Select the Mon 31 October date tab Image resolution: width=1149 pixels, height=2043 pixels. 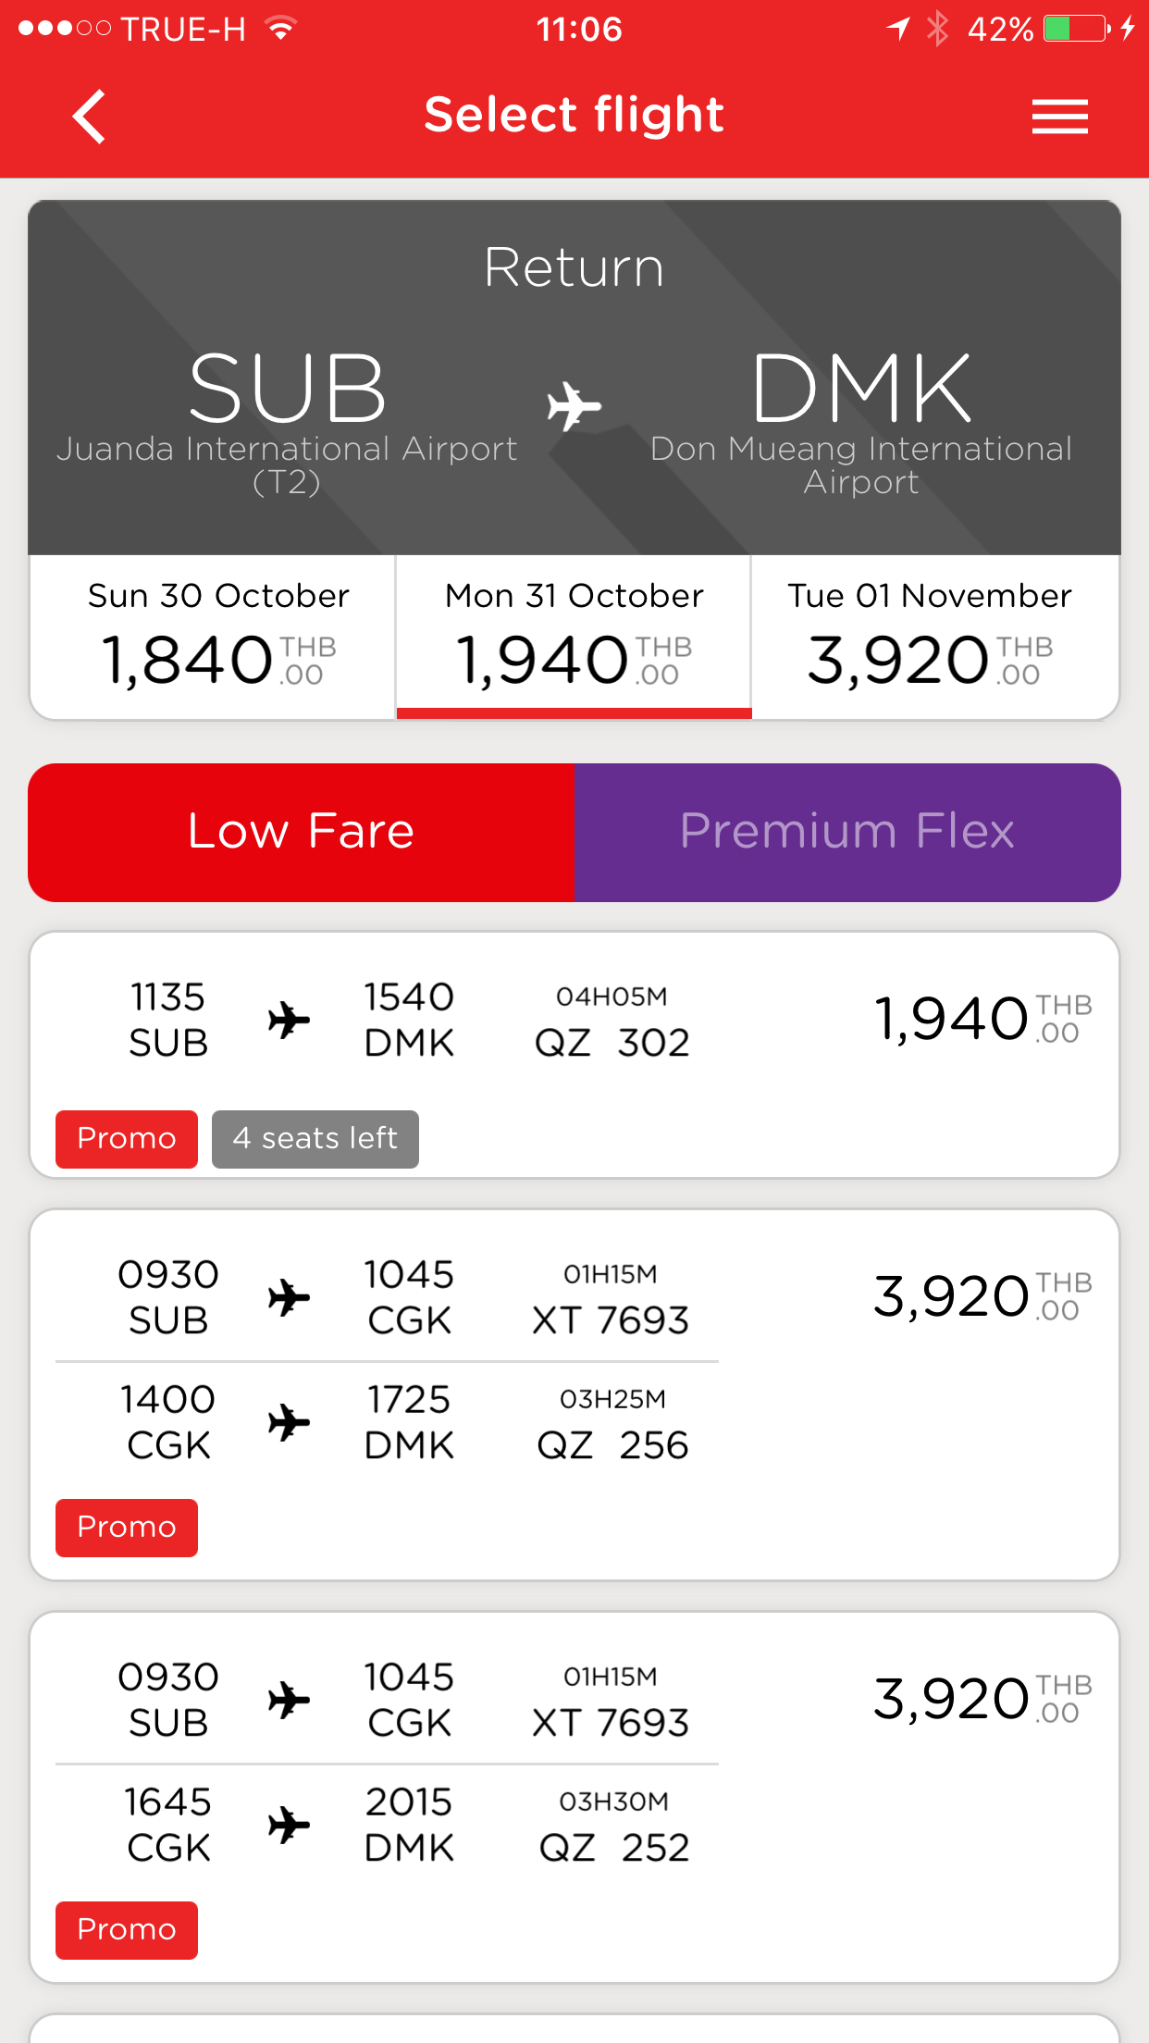click(x=574, y=637)
